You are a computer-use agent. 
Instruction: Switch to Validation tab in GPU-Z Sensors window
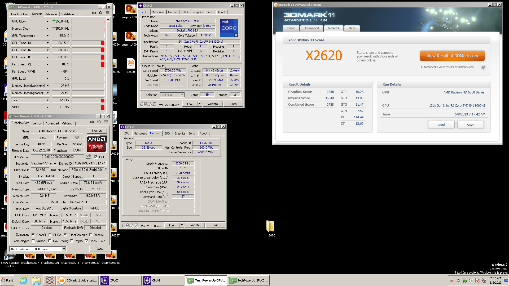pos(68,14)
